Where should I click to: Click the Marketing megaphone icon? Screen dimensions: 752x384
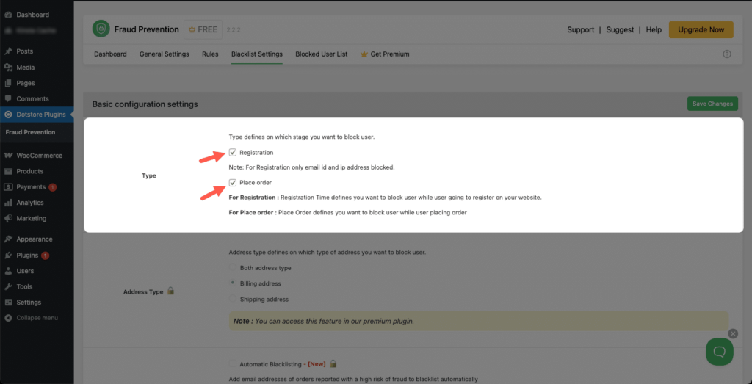point(8,218)
